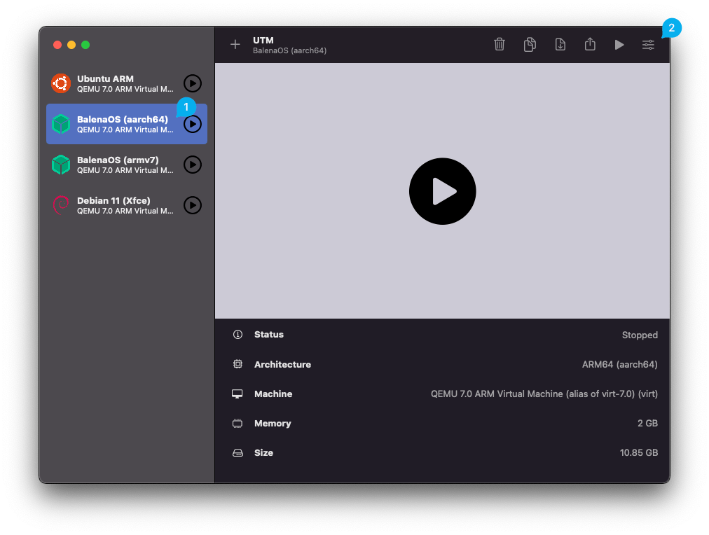
Task: Click the Architecture chip icon
Action: tap(238, 364)
